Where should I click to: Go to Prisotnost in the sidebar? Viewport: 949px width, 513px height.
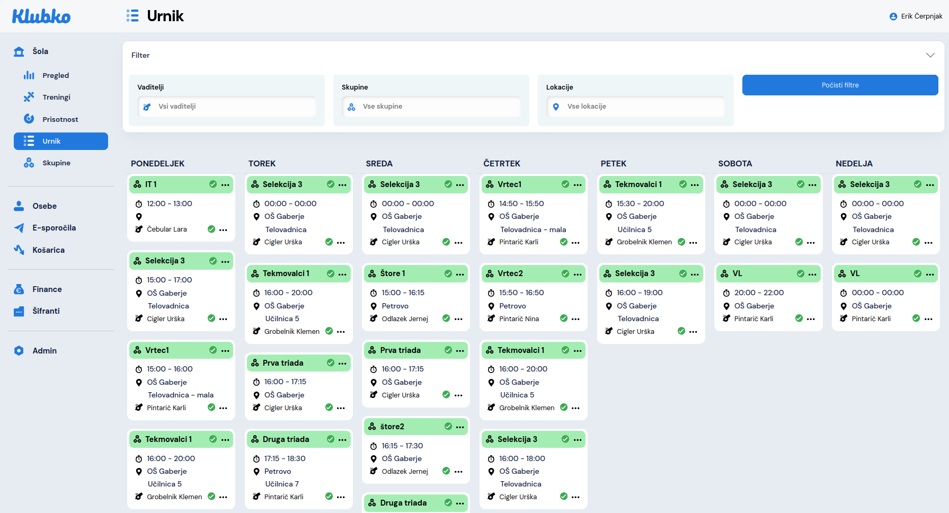[x=60, y=119]
